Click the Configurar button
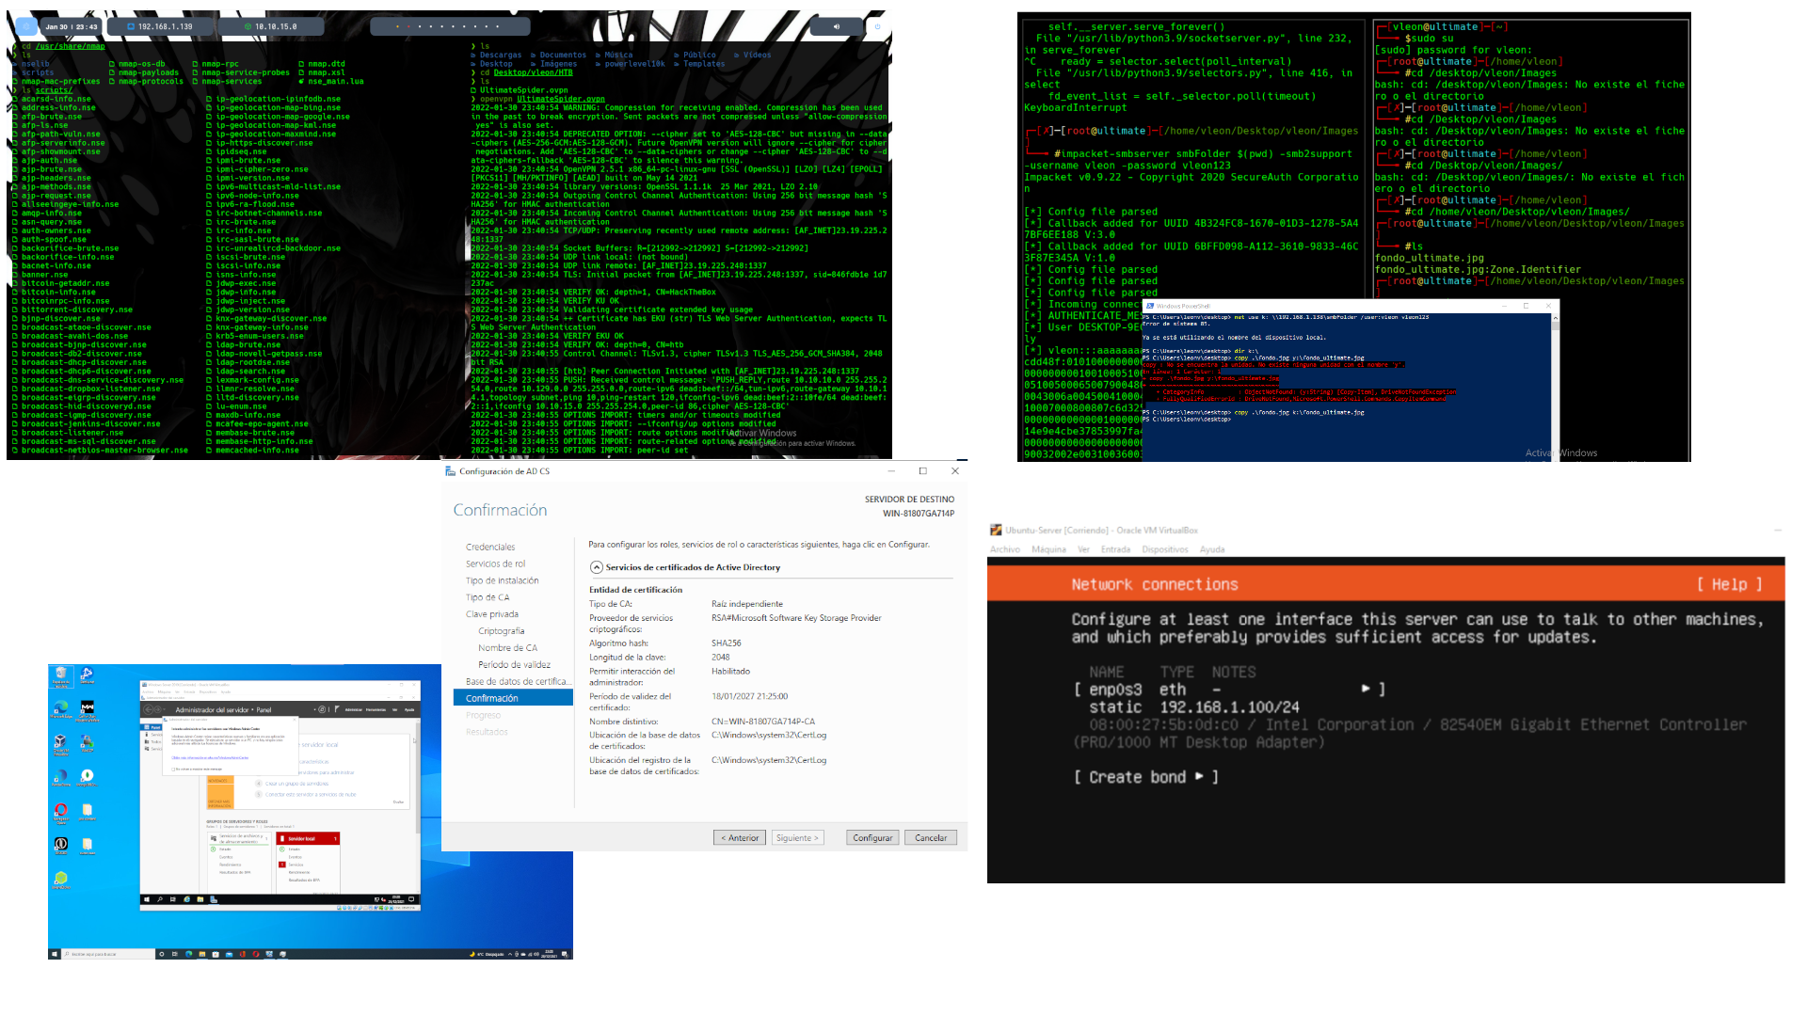 [x=872, y=837]
